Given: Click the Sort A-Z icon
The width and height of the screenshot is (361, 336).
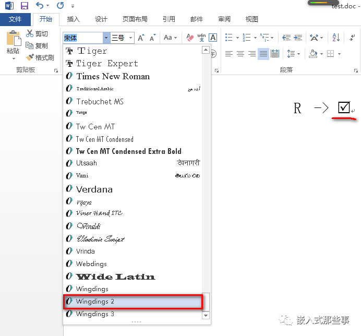Looking at the screenshot, I should click(336, 38).
